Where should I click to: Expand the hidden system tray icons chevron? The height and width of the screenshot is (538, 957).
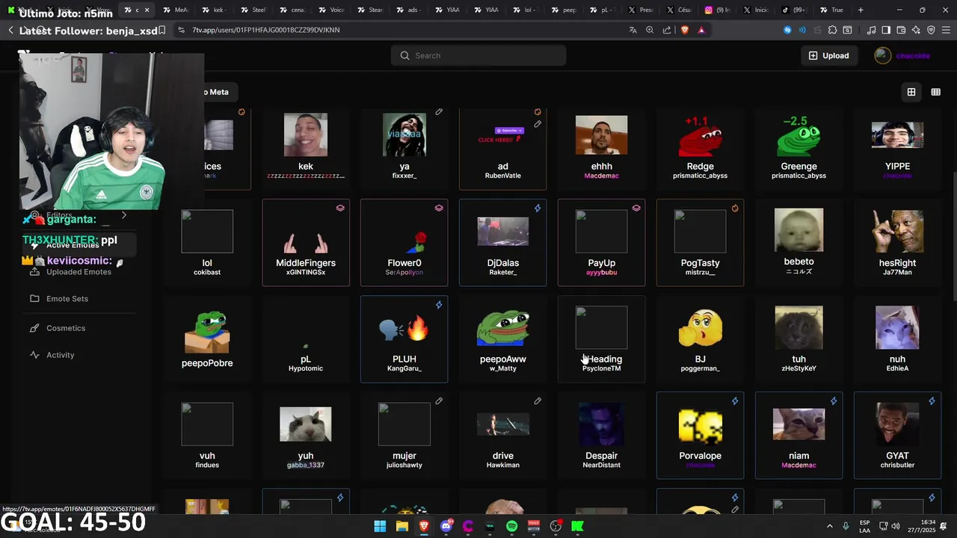pyautogui.click(x=829, y=526)
